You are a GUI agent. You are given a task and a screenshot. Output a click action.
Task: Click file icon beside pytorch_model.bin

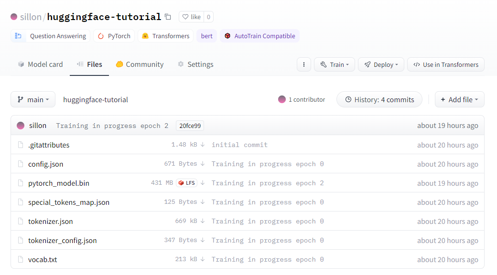pos(21,183)
